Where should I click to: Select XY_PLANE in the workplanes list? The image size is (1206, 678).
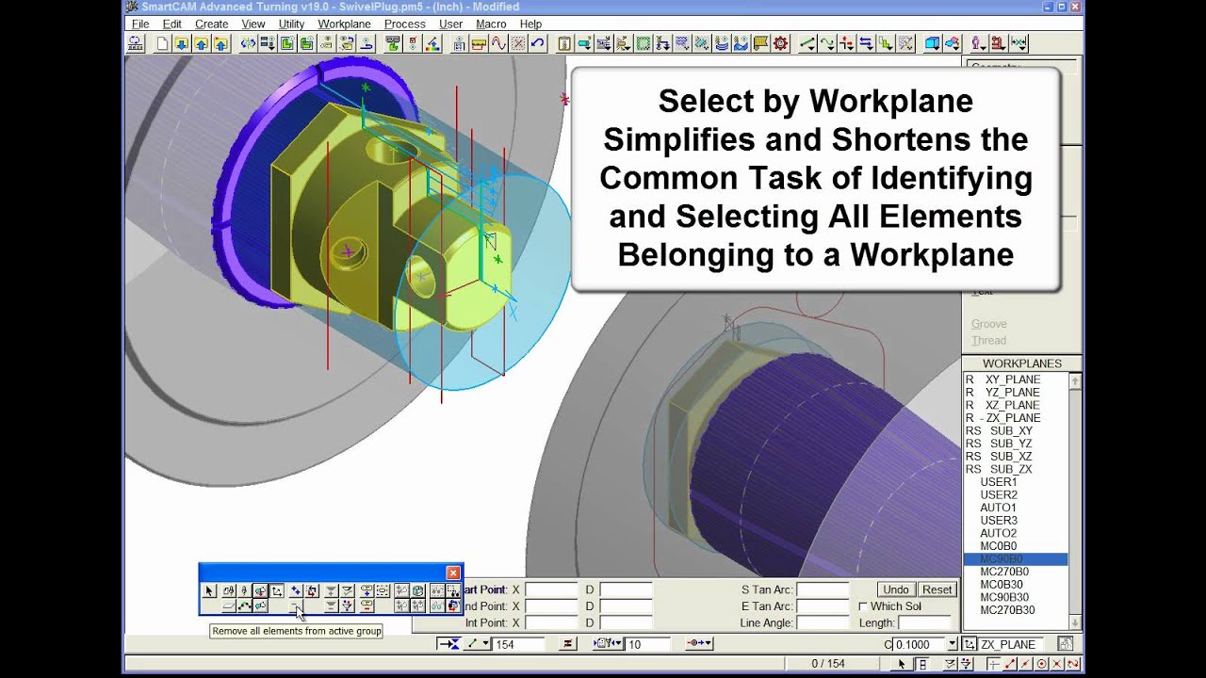click(x=1016, y=379)
